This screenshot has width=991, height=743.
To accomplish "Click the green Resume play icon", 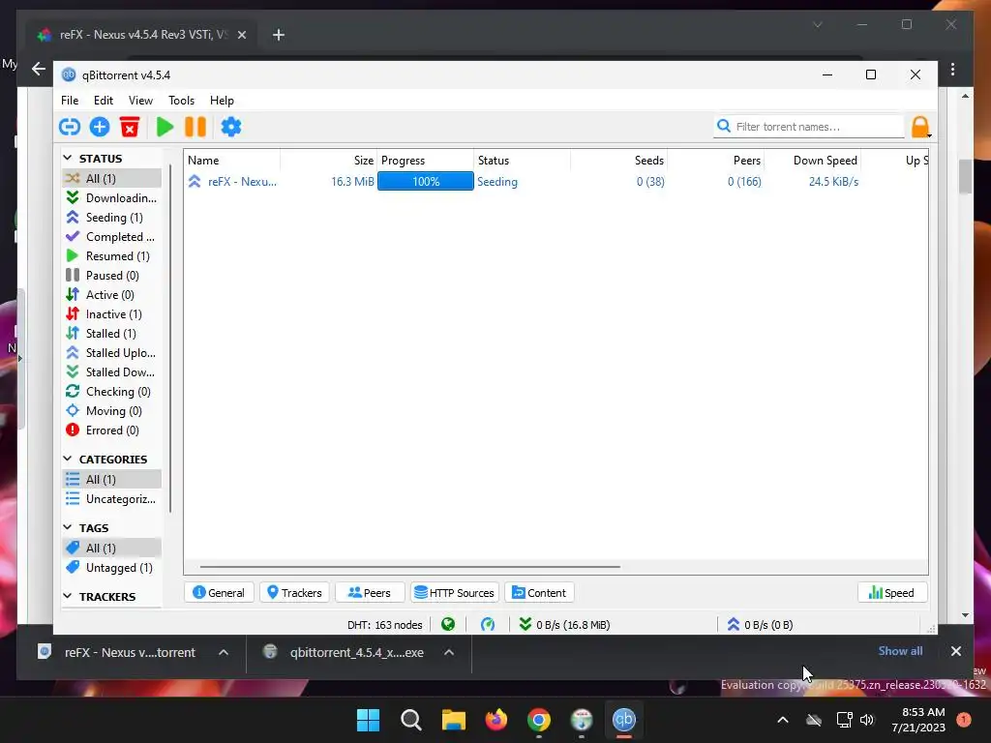I will click(x=165, y=127).
